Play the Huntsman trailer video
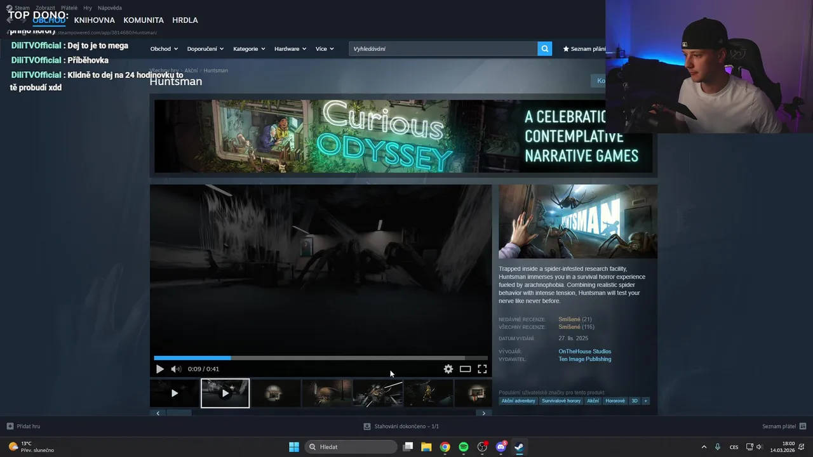The image size is (813, 457). [159, 369]
